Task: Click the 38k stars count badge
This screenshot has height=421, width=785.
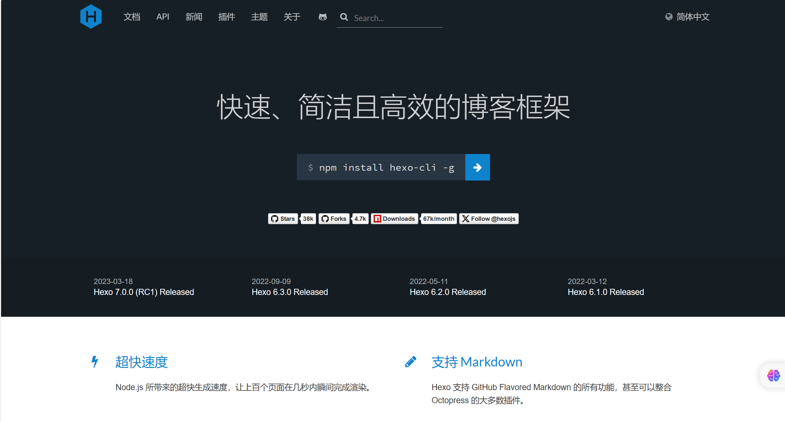Action: click(x=308, y=219)
